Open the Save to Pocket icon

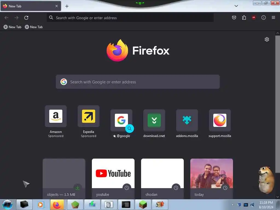click(x=234, y=17)
